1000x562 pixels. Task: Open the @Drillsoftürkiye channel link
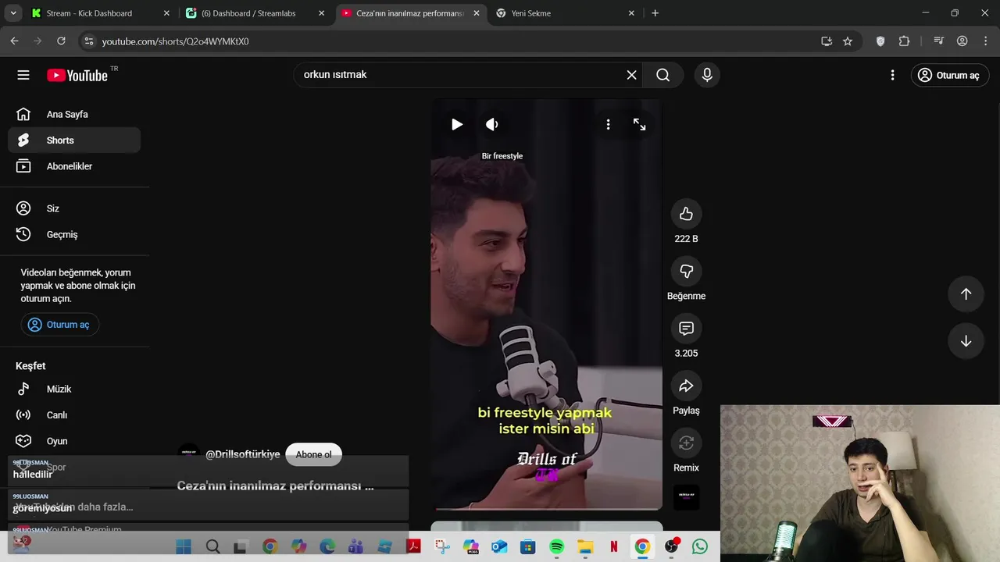pos(242,454)
